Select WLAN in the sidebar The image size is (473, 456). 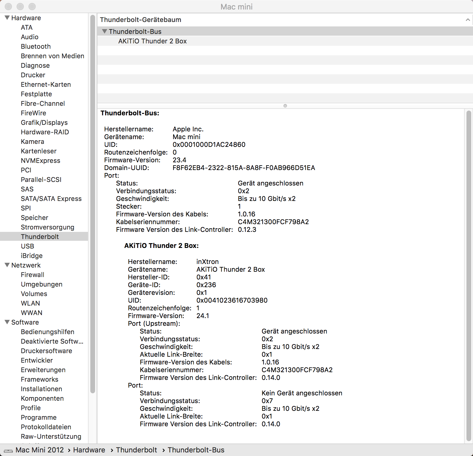point(30,303)
